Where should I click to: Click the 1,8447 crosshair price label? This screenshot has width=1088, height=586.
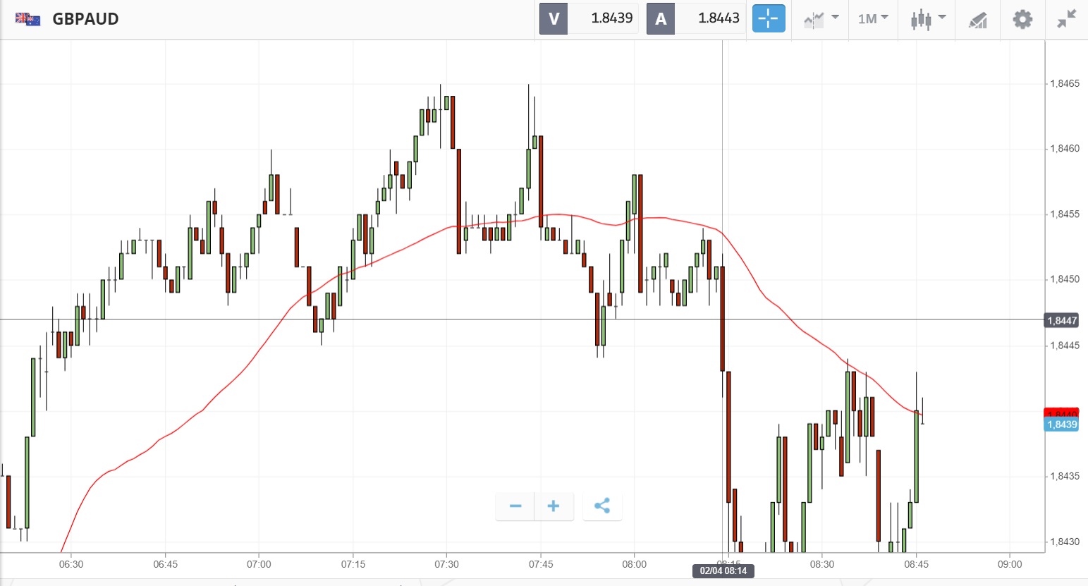pos(1061,321)
